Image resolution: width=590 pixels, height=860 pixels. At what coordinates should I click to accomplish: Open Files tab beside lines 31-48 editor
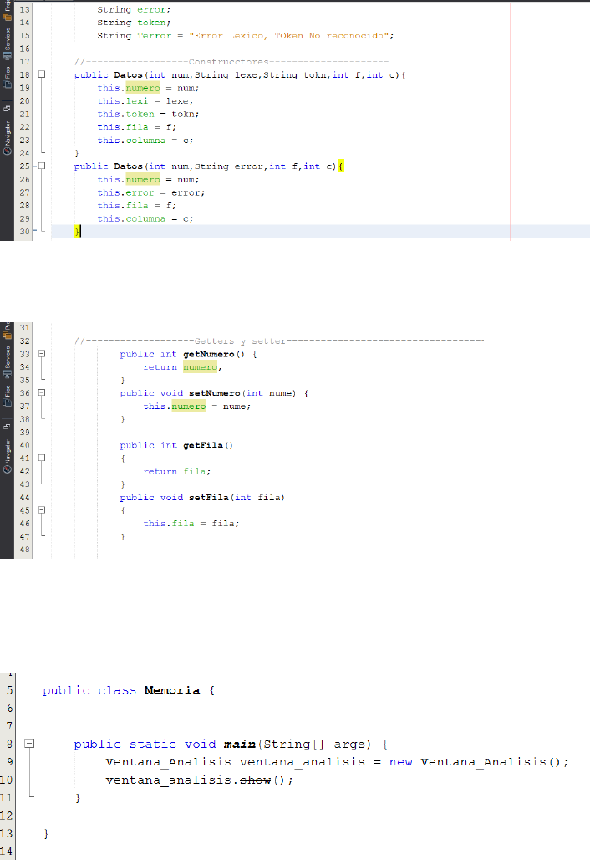(8, 396)
